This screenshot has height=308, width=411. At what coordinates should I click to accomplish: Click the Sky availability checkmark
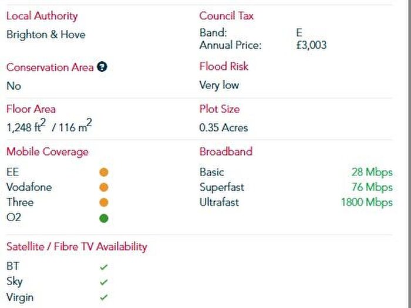[x=104, y=282]
